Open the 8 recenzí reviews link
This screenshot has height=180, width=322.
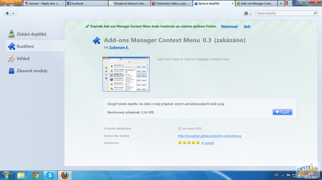pyautogui.click(x=208, y=143)
